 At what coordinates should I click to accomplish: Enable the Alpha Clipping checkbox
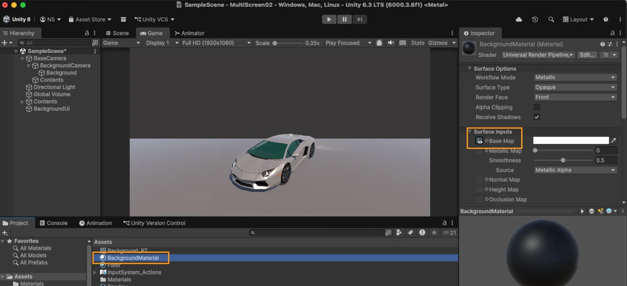[537, 107]
